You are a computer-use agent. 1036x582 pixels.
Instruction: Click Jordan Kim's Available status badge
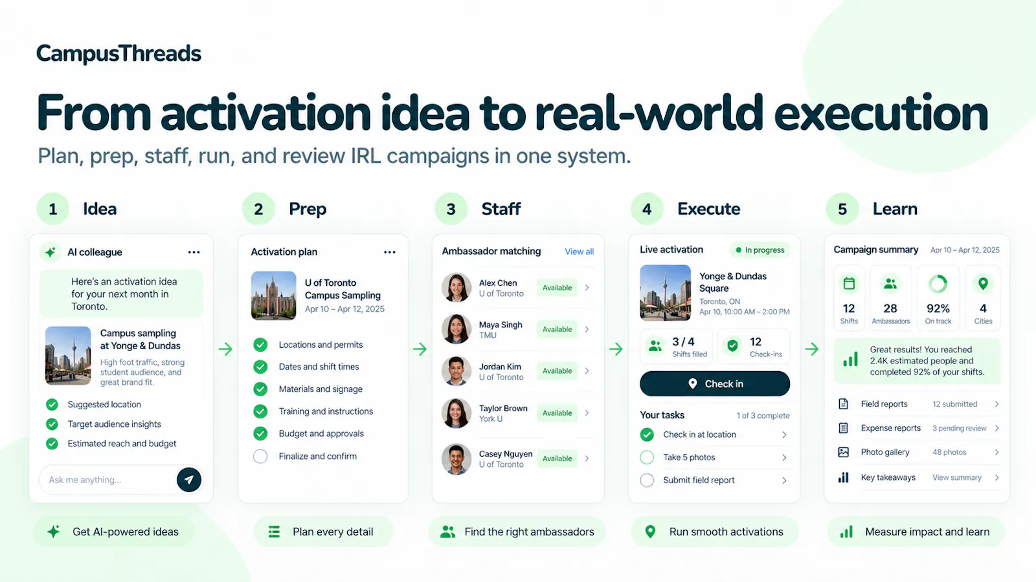pos(557,371)
